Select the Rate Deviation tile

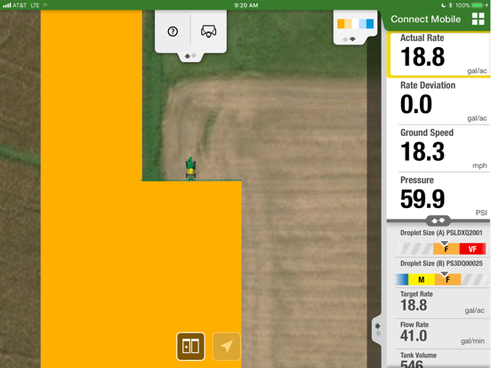439,101
